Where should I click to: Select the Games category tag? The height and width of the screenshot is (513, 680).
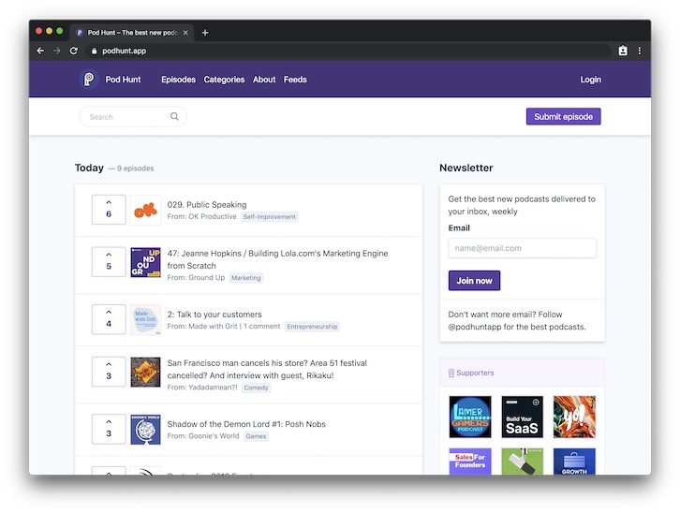click(256, 436)
